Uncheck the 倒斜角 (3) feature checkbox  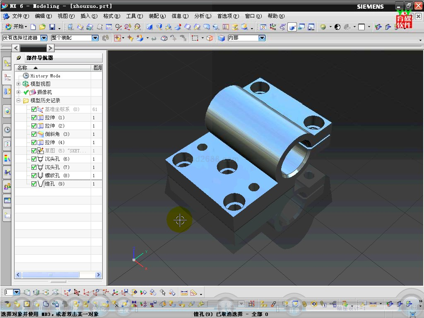coord(34,134)
